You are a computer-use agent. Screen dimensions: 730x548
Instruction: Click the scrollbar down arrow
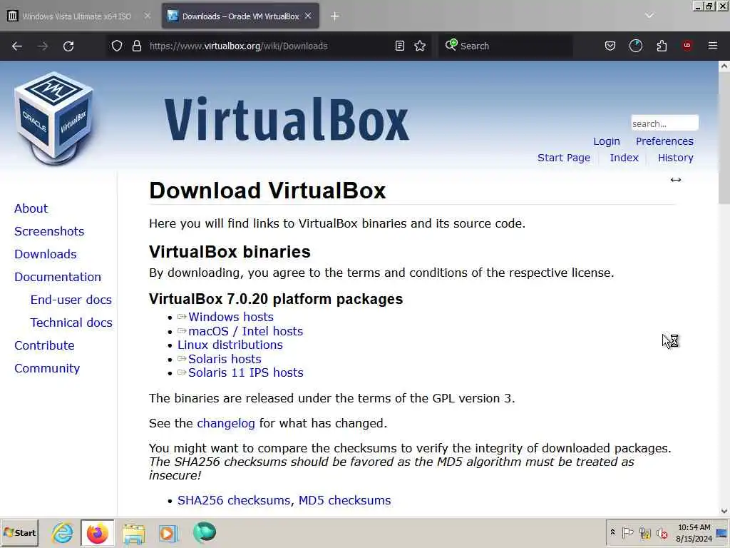click(x=724, y=511)
